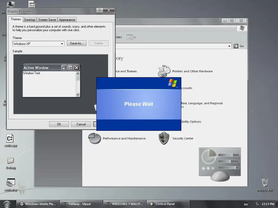Click the sample Active Window preview

pos(51,81)
